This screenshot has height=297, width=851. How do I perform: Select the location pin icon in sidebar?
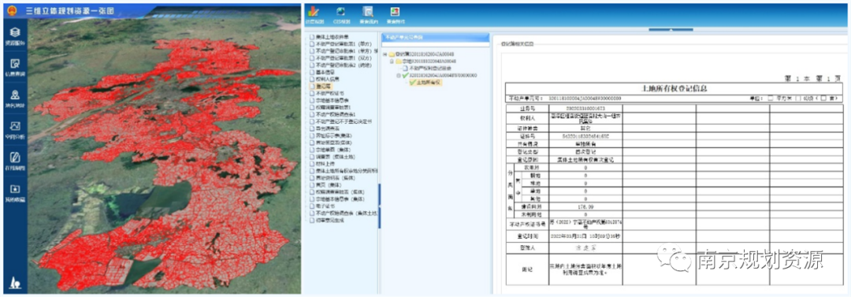pyautogui.click(x=15, y=95)
